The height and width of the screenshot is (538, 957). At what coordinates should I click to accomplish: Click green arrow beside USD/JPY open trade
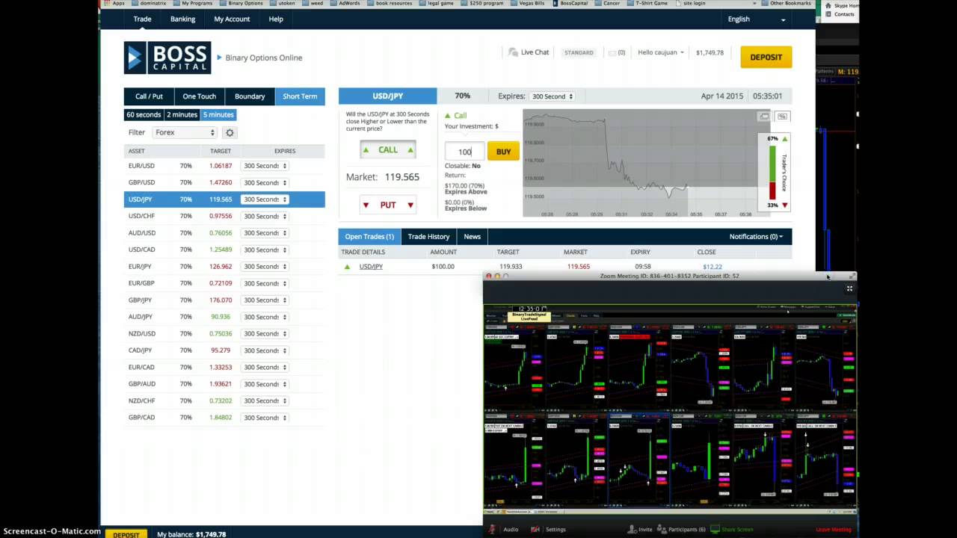pos(347,267)
